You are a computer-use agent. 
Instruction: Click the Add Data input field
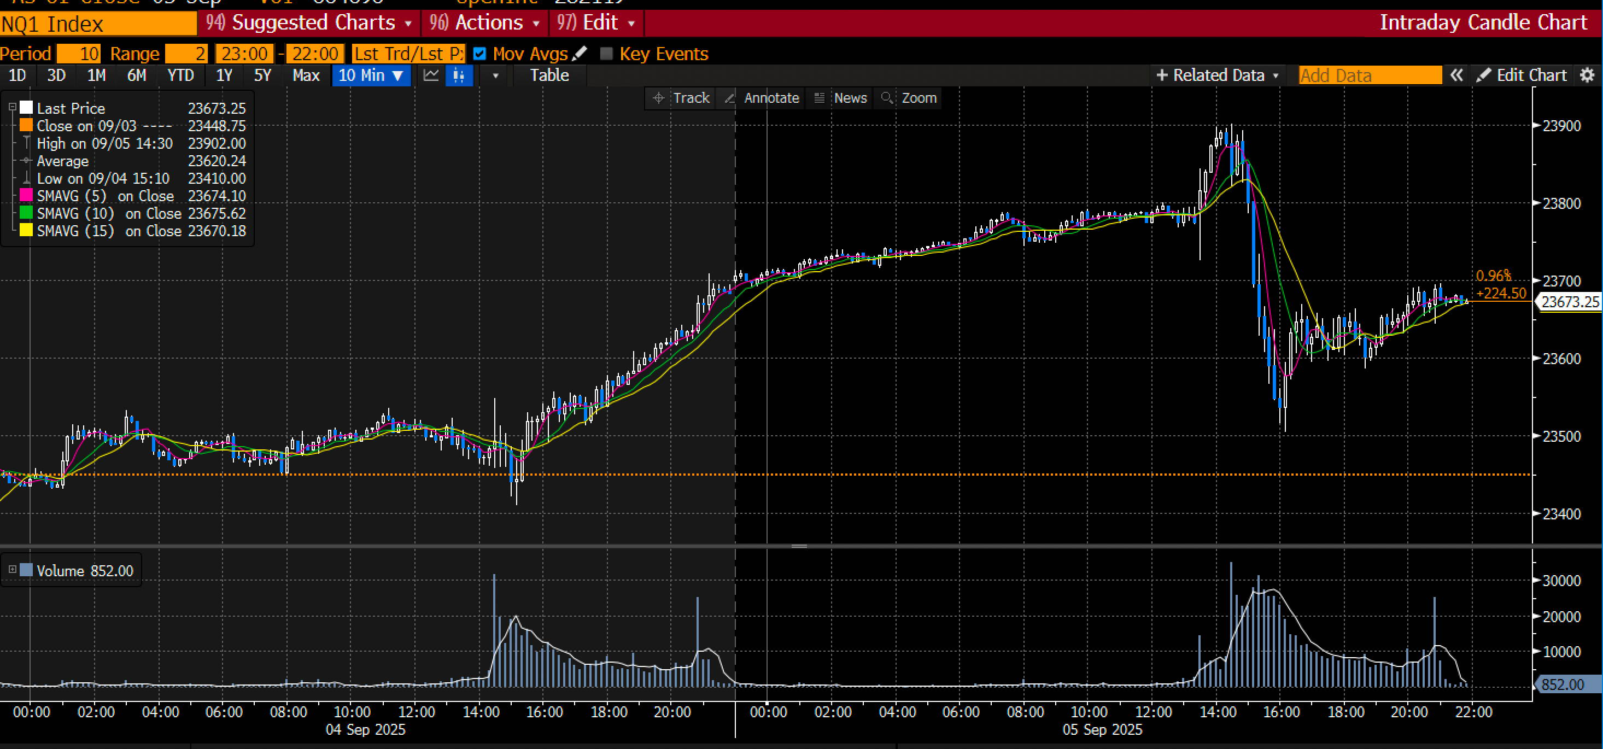1369,75
